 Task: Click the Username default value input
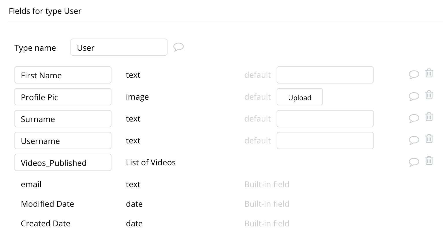click(x=325, y=140)
